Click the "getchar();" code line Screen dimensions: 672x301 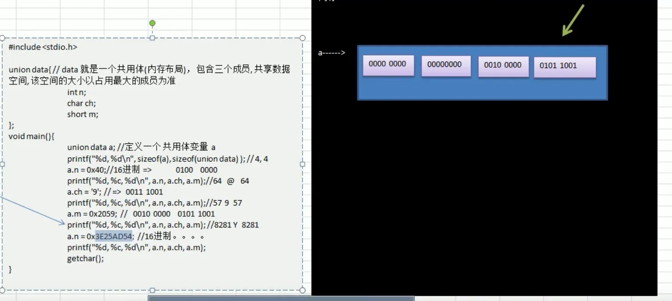click(x=85, y=258)
